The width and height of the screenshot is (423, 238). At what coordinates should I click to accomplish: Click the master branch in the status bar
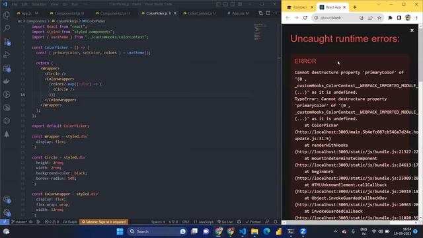19,222
